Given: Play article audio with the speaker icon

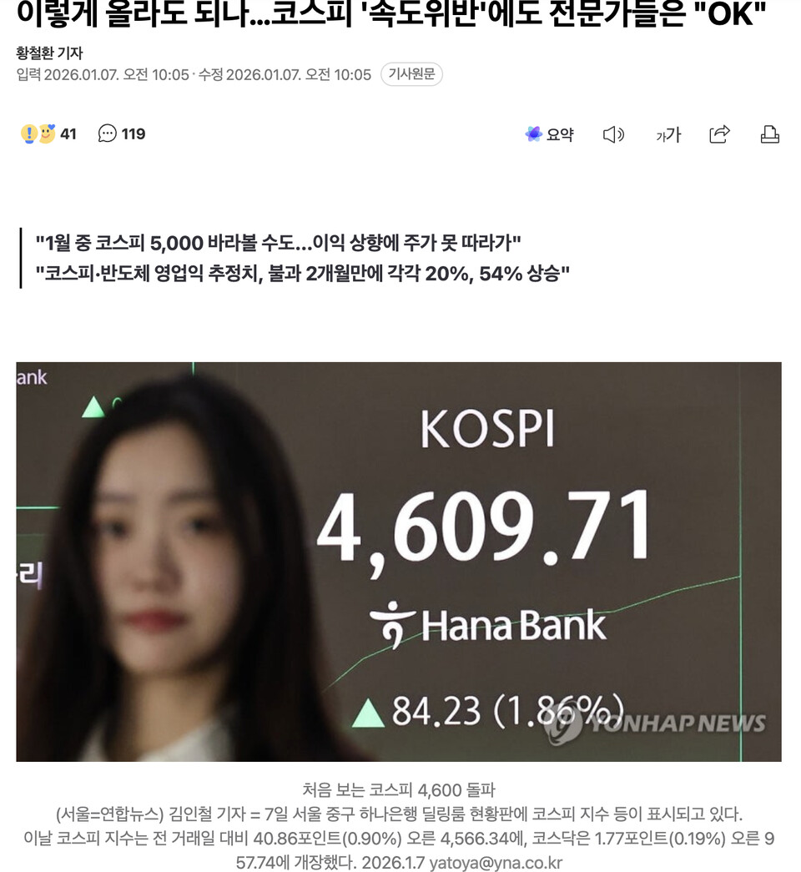Looking at the screenshot, I should click(x=613, y=134).
